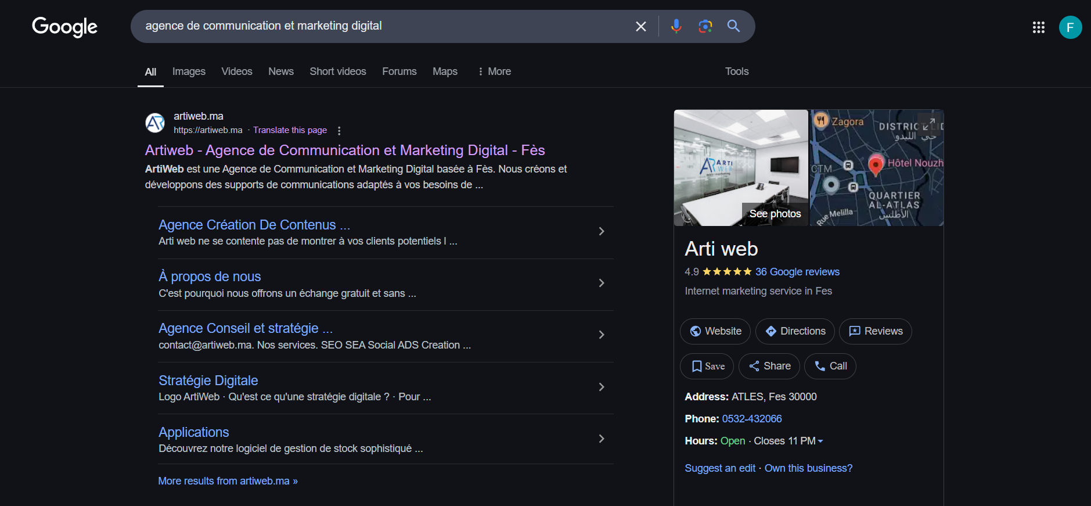Switch to the Images tab
This screenshot has height=506, width=1091.
189,71
